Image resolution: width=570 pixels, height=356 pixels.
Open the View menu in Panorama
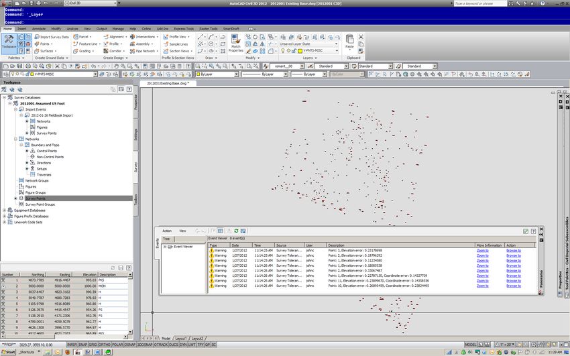pyautogui.click(x=182, y=231)
